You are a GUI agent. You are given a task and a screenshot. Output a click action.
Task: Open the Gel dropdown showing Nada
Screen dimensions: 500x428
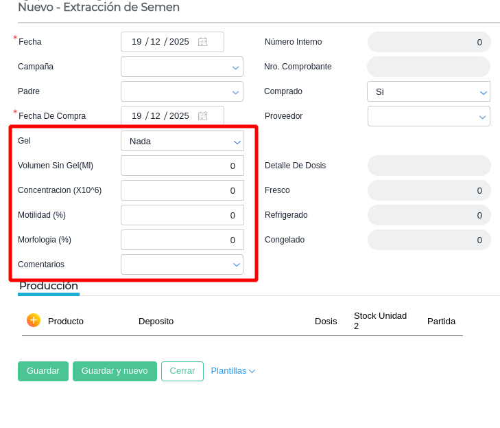pyautogui.click(x=182, y=141)
